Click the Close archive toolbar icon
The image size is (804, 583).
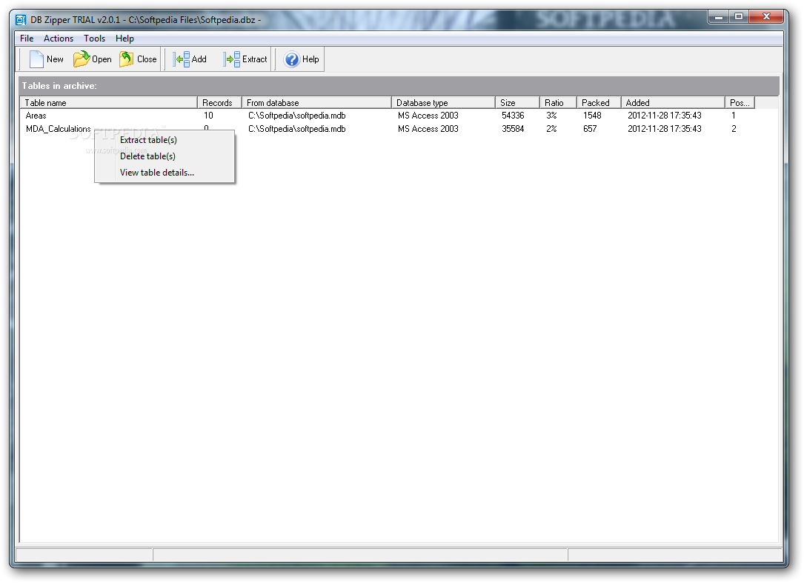(x=126, y=59)
